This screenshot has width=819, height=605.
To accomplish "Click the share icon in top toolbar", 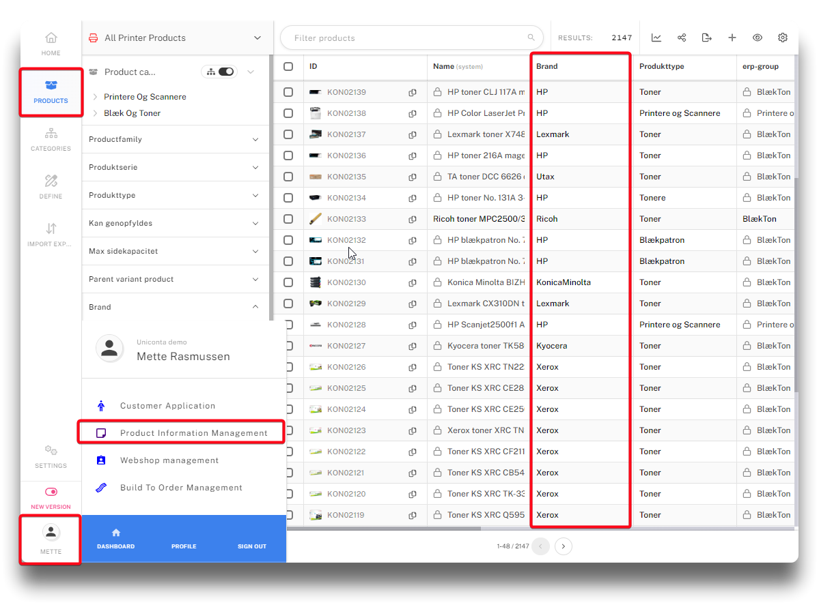I will (x=681, y=38).
